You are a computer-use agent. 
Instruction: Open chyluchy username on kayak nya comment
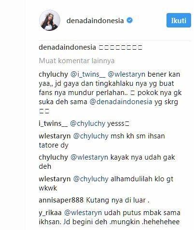click(54, 157)
